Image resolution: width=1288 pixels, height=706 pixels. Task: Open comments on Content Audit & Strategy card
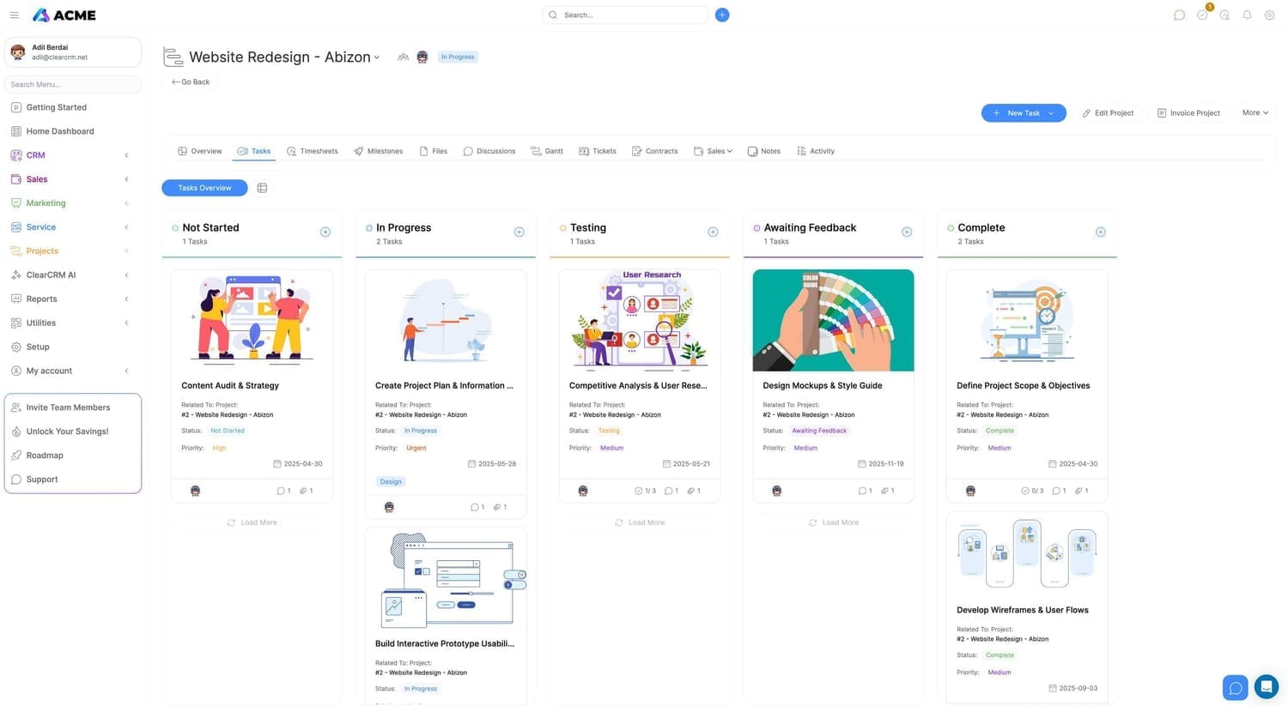pos(283,491)
